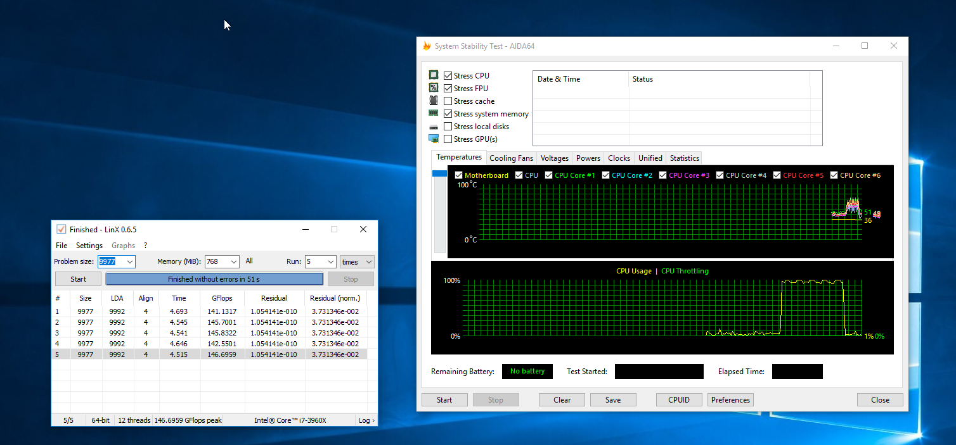Select run row with 146.6959 GFlops
The height and width of the screenshot is (445, 956).
[209, 354]
